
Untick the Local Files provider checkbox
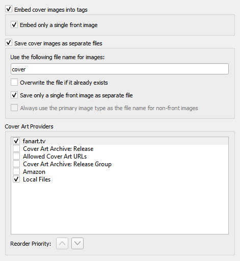16,179
